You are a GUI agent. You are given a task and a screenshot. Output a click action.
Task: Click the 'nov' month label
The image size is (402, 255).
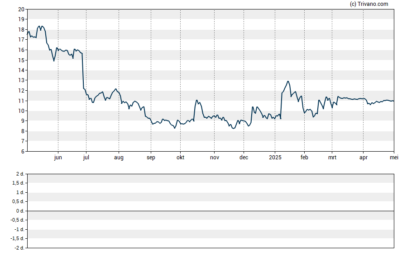[214, 158]
